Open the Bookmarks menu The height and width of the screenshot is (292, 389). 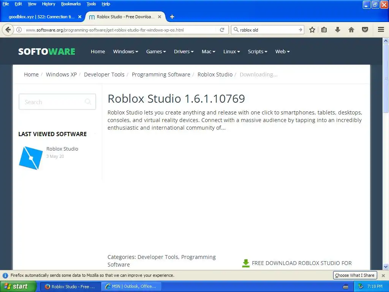coord(71,4)
